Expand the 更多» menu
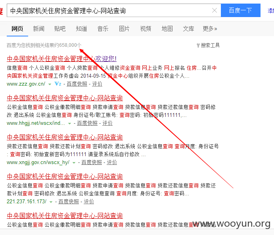This screenshot has width=274, height=235. [210, 29]
